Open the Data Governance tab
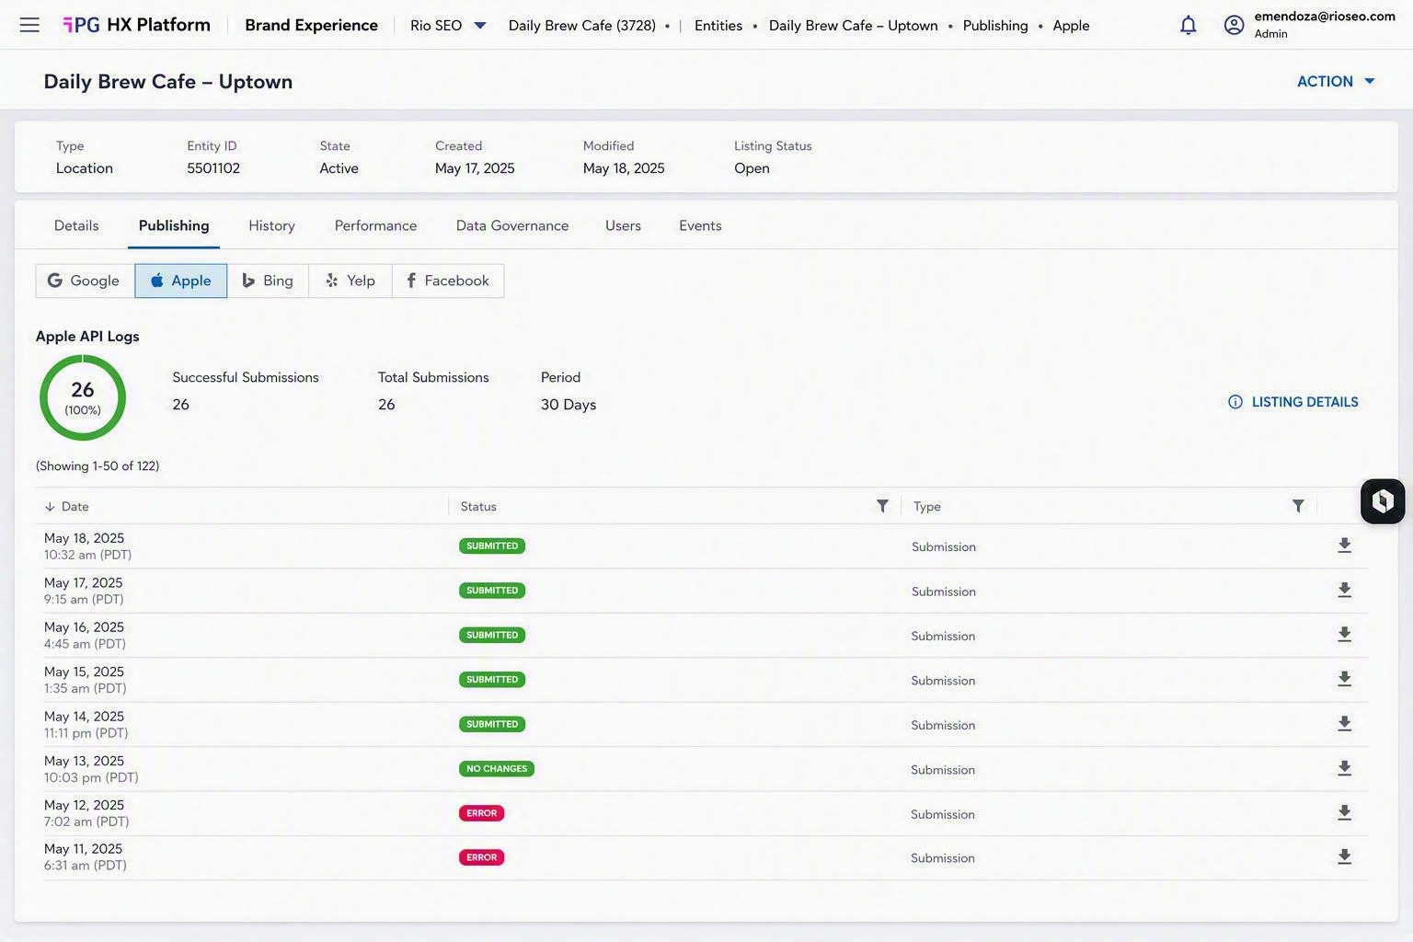Image resolution: width=1413 pixels, height=942 pixels. pos(512,225)
